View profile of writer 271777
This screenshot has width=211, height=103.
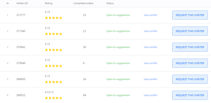click(x=150, y=15)
